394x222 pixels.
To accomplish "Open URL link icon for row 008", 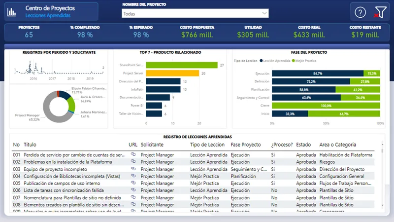I will pyautogui.click(x=133, y=204).
